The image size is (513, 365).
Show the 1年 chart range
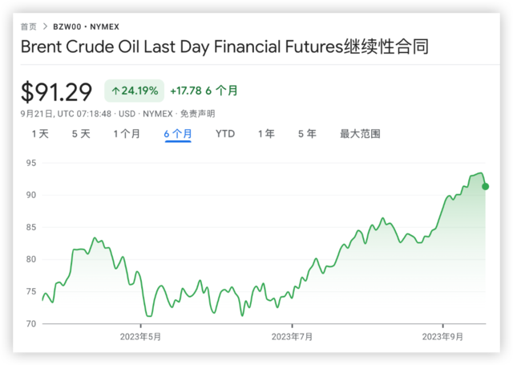pyautogui.click(x=266, y=134)
